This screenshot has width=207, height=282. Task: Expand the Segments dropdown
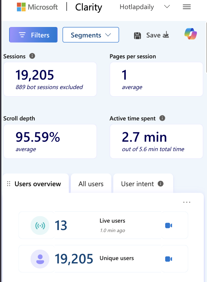click(91, 35)
